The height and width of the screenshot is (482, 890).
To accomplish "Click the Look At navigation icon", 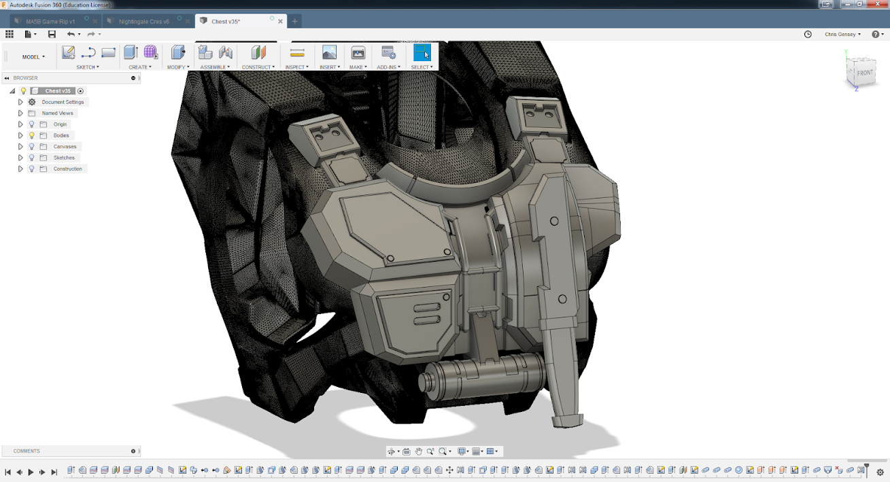I will point(406,451).
